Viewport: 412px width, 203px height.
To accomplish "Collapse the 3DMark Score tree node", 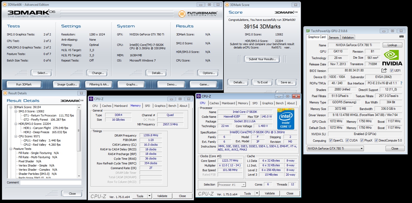I will tap(11, 107).
